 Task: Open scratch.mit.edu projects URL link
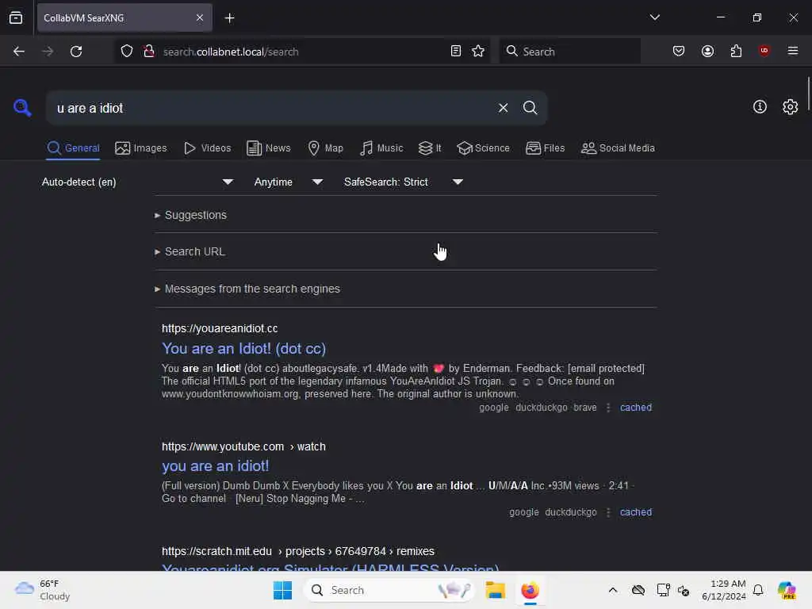[x=298, y=551]
